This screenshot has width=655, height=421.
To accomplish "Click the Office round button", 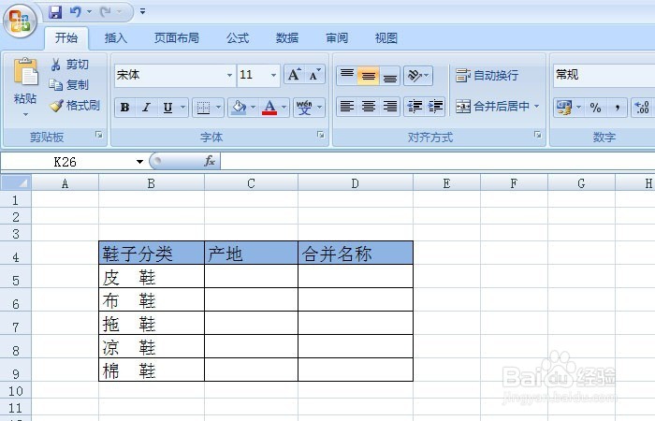I will (20, 21).
